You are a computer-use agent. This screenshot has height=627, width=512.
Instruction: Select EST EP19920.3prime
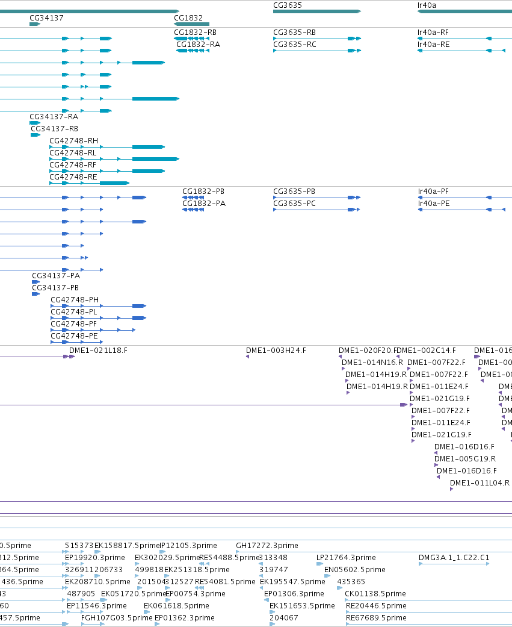(x=95, y=558)
